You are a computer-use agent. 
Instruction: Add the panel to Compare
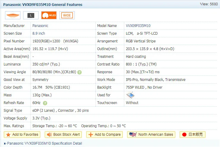point(105,135)
